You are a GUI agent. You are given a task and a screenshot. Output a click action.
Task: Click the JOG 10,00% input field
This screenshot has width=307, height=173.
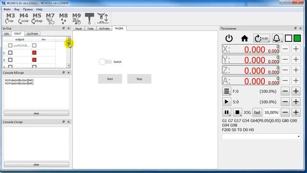(272, 112)
